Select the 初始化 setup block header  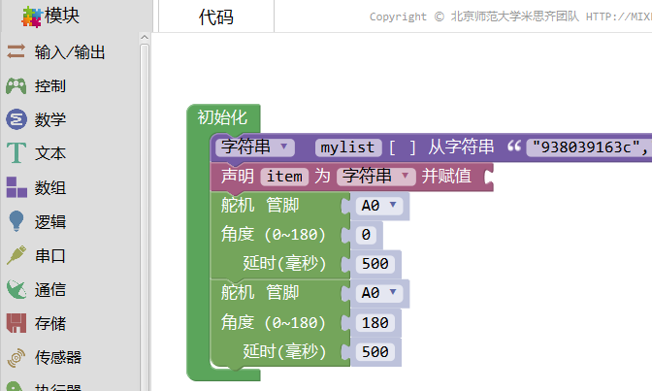(221, 117)
